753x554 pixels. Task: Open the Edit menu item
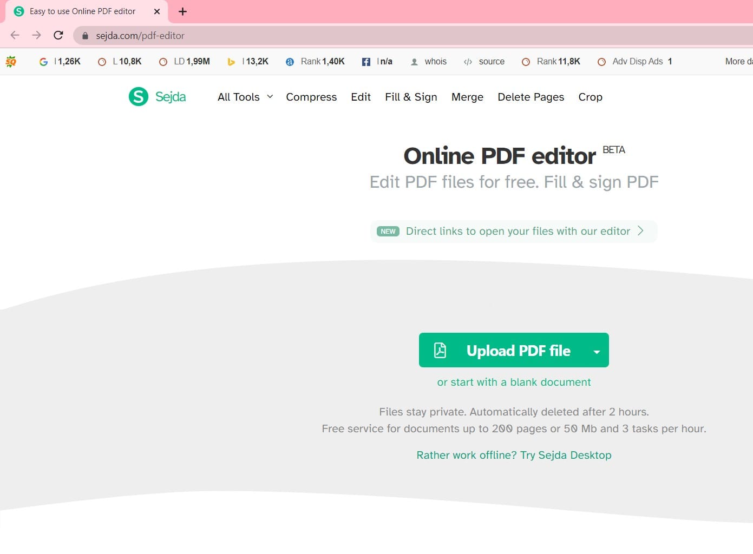(361, 97)
